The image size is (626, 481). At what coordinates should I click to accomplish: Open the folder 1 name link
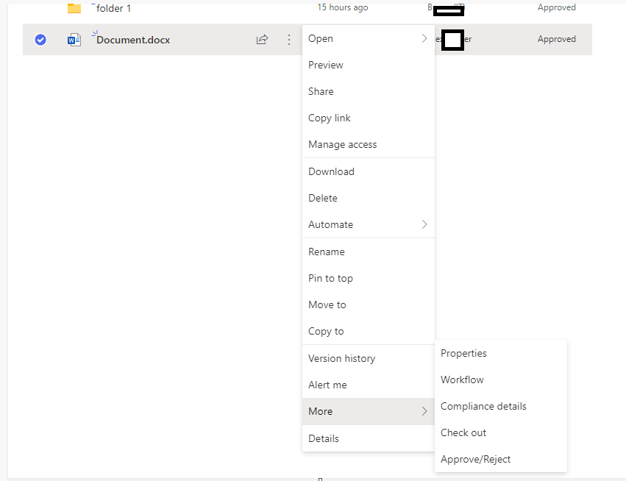click(x=113, y=8)
